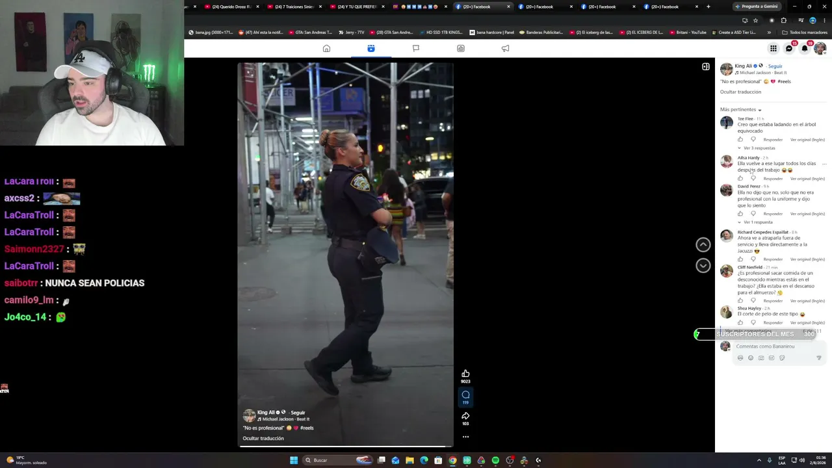Open the Marketplace icon in Facebook header
Image resolution: width=832 pixels, height=468 pixels.
[461, 49]
